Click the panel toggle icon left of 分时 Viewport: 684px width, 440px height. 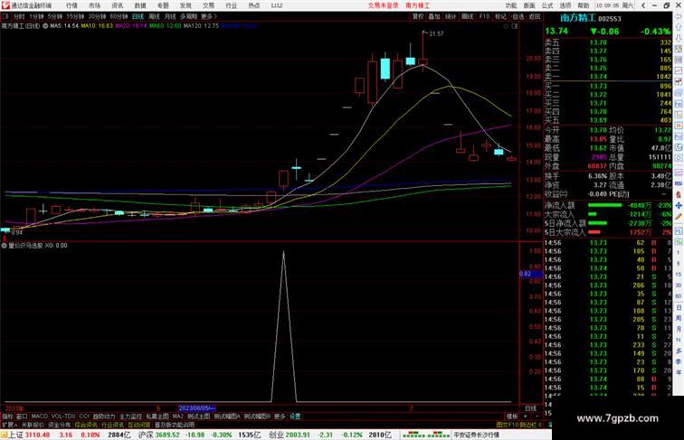tap(5, 16)
